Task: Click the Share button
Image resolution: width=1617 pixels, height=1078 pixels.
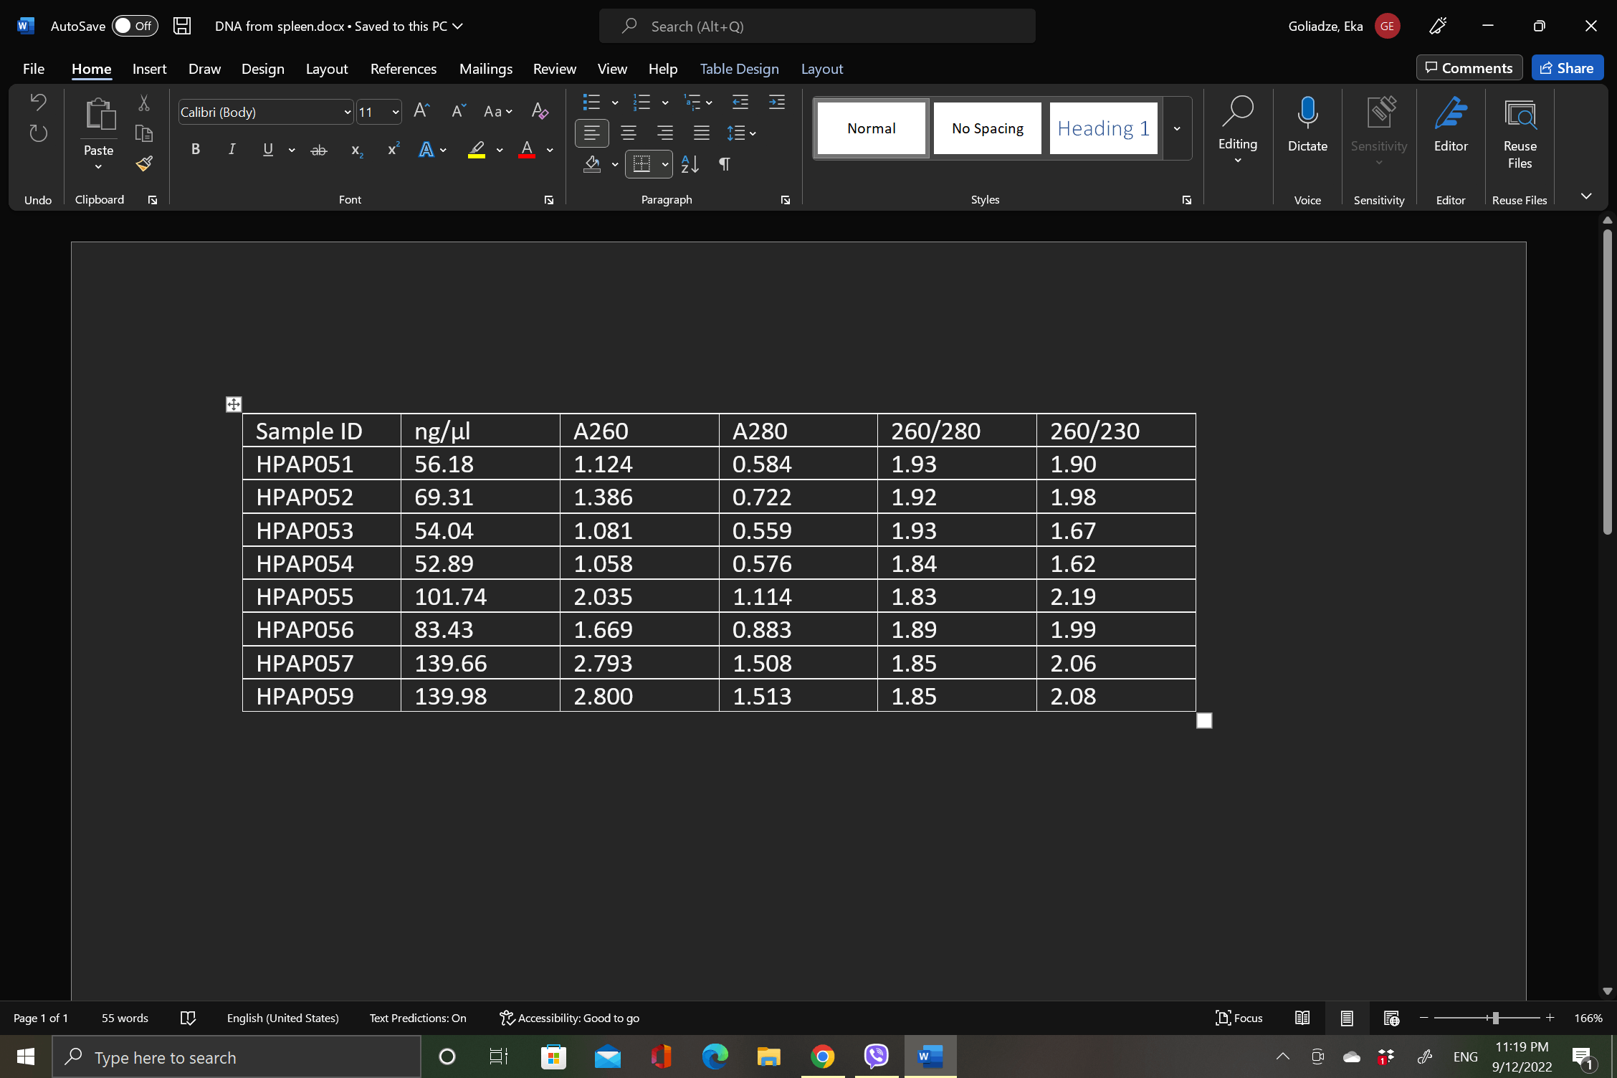Action: pyautogui.click(x=1568, y=67)
